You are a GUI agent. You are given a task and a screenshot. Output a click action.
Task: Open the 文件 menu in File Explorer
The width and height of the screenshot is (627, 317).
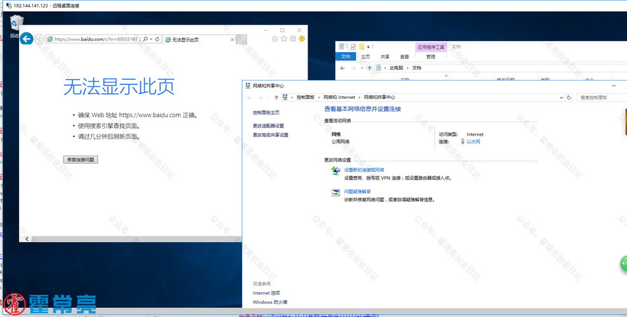(346, 56)
